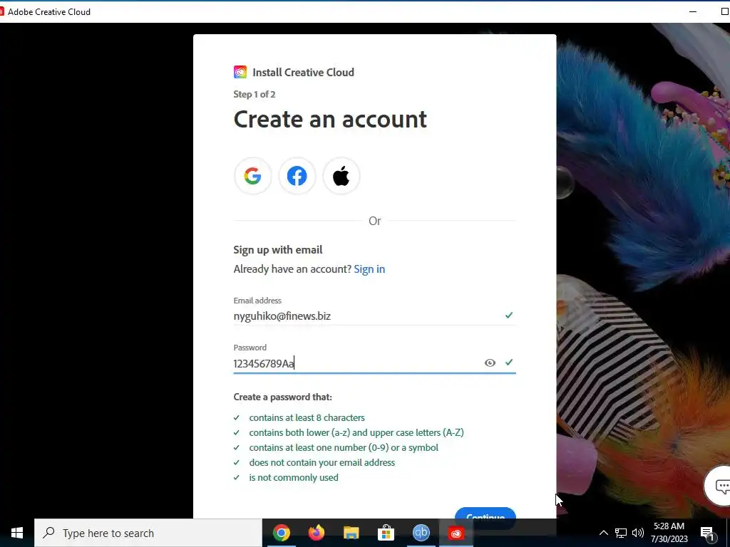Screen dimensions: 730x547
Task: Open File Explorer from the taskbar
Action: 351,533
